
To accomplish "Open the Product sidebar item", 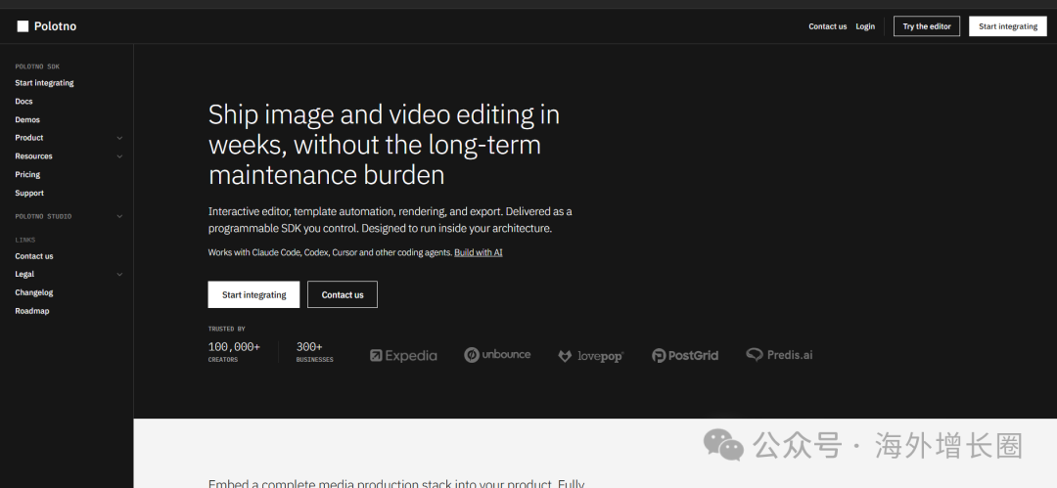I will click(29, 138).
